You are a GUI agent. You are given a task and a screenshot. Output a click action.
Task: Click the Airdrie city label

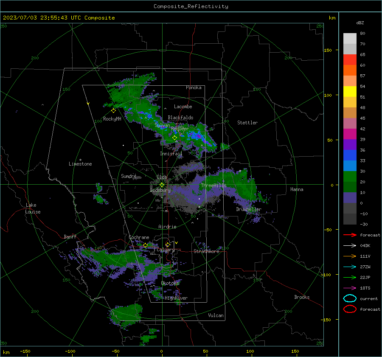coord(167,227)
